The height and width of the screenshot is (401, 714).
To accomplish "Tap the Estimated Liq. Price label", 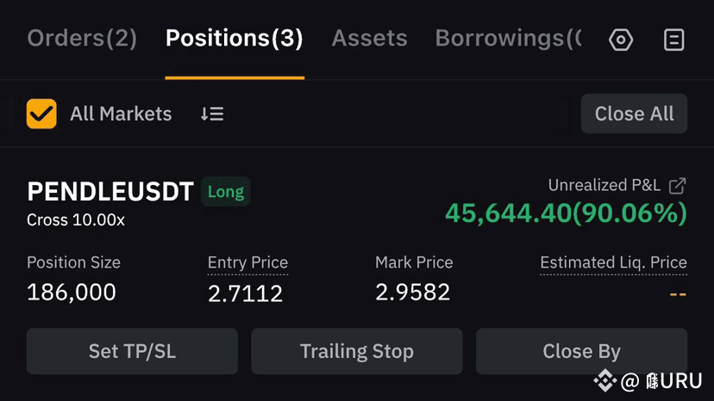I will [x=613, y=262].
